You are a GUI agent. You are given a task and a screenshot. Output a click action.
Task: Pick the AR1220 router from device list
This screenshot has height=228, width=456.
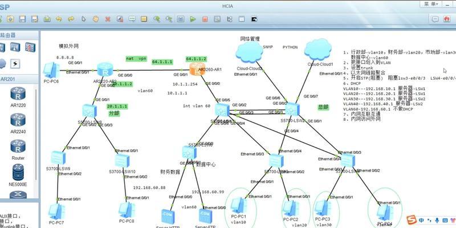18,97
